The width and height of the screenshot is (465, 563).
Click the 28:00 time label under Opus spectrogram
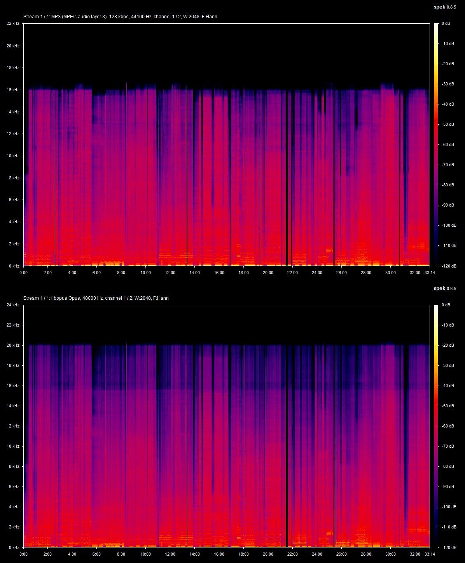tap(366, 554)
